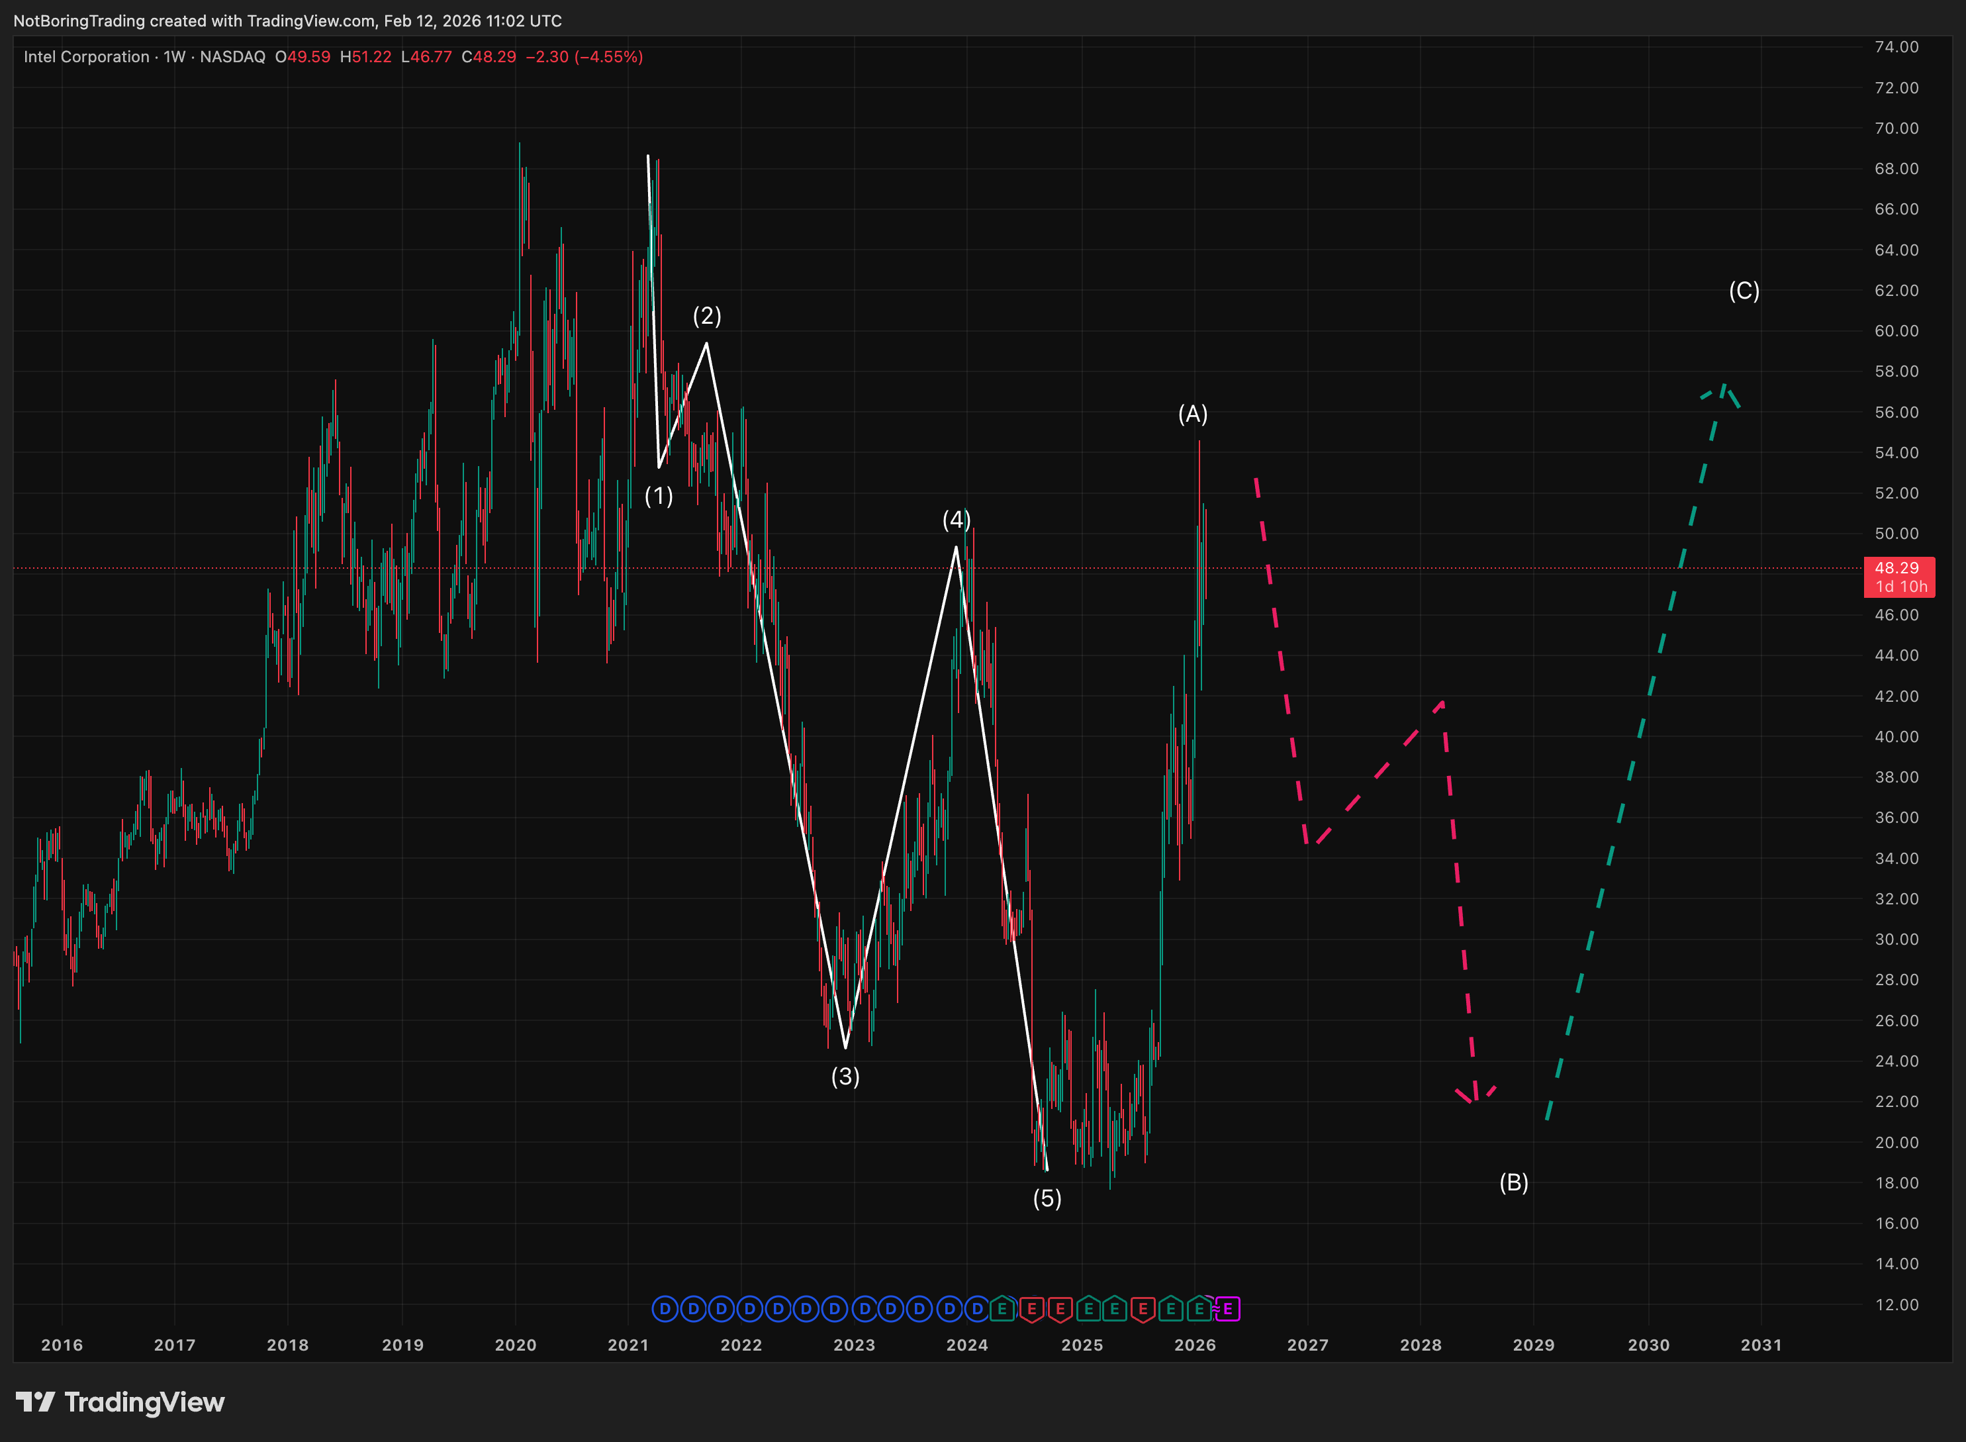Image resolution: width=1966 pixels, height=1442 pixels.
Task: Click the 2016 label on the time axis
Action: (x=62, y=1345)
